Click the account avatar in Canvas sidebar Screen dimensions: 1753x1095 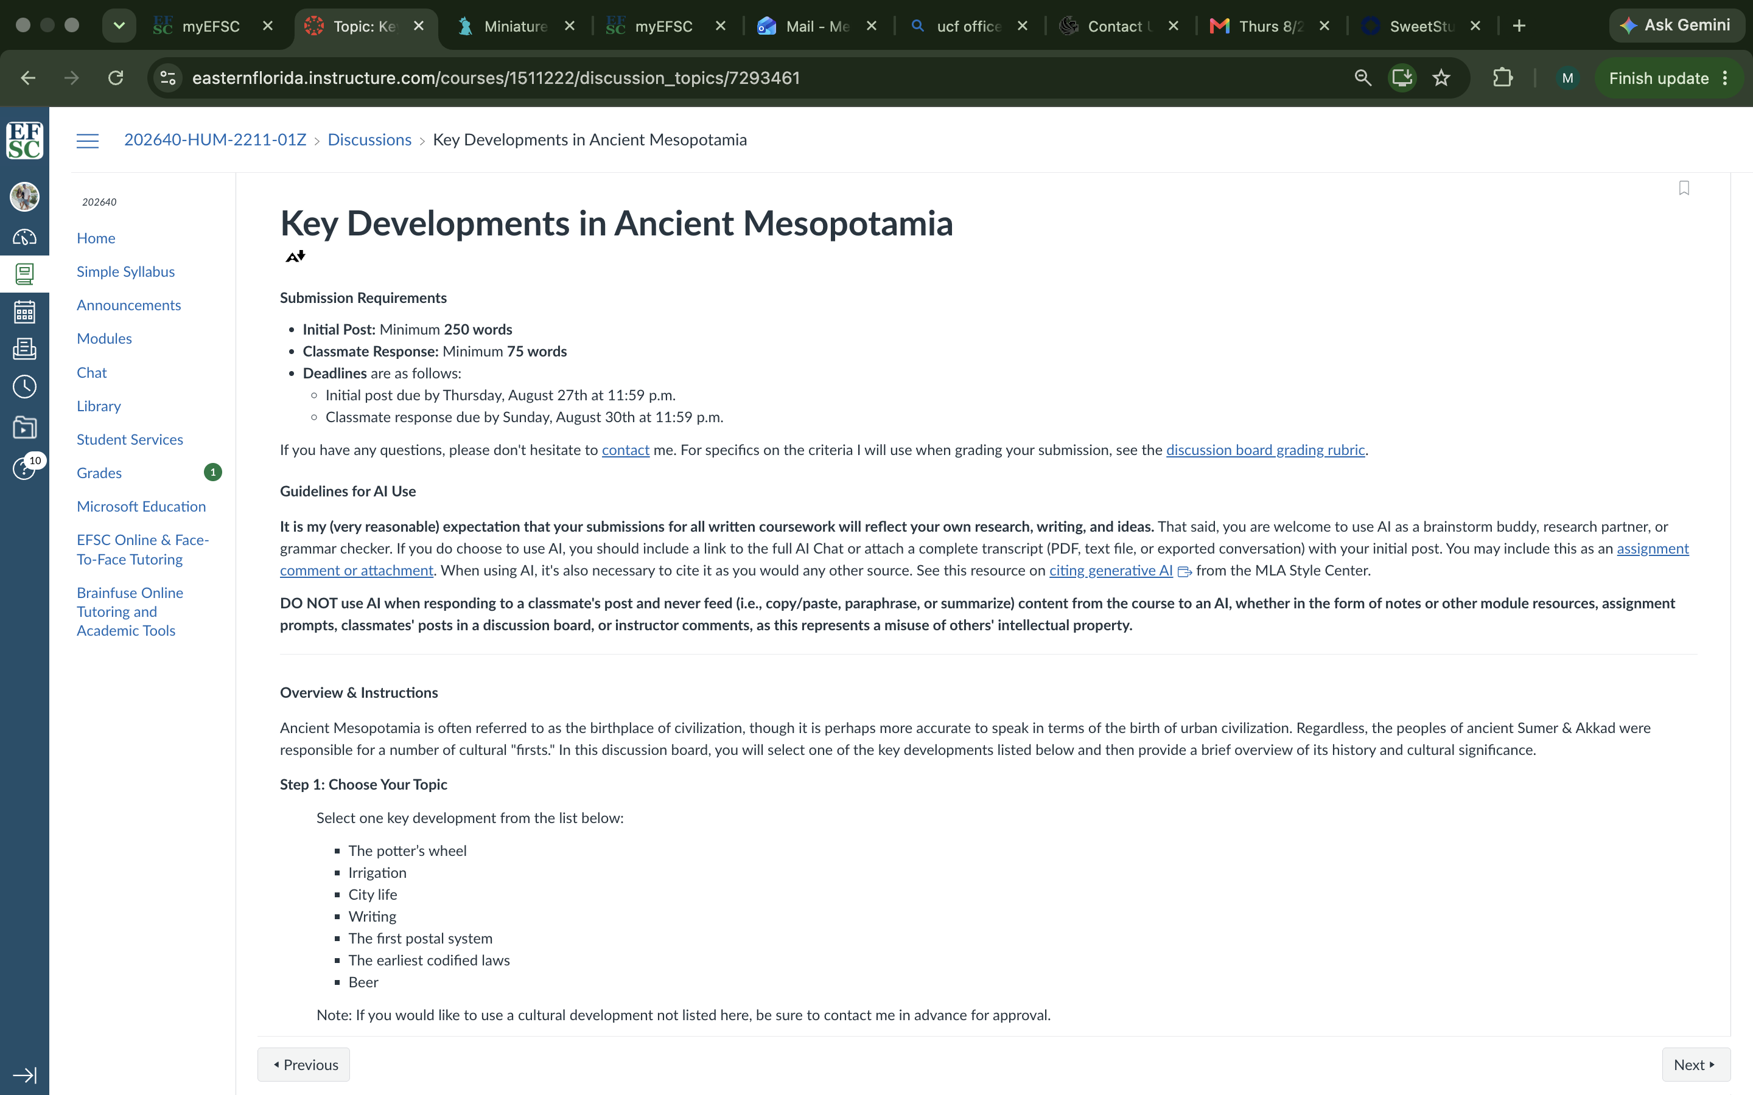coord(24,197)
